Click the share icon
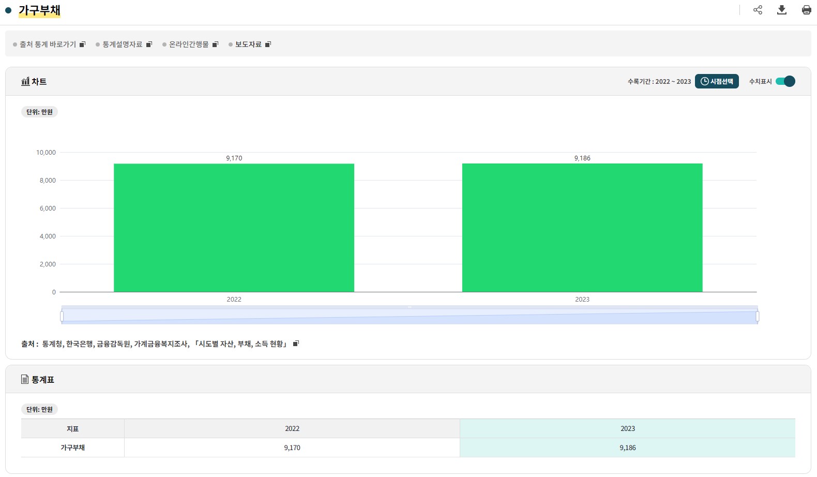Screen dimensions: 817x477 758,10
